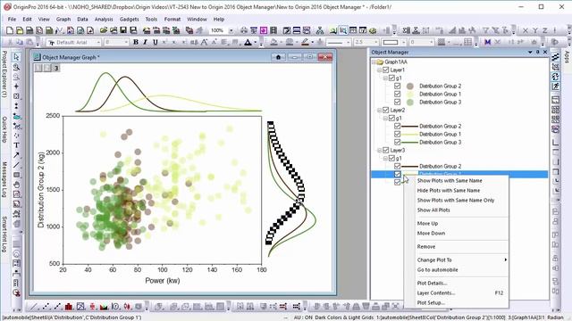Screen dimensions: 572x321
Task: Click the Box chart plot icon
Action: pyautogui.click(x=92, y=307)
